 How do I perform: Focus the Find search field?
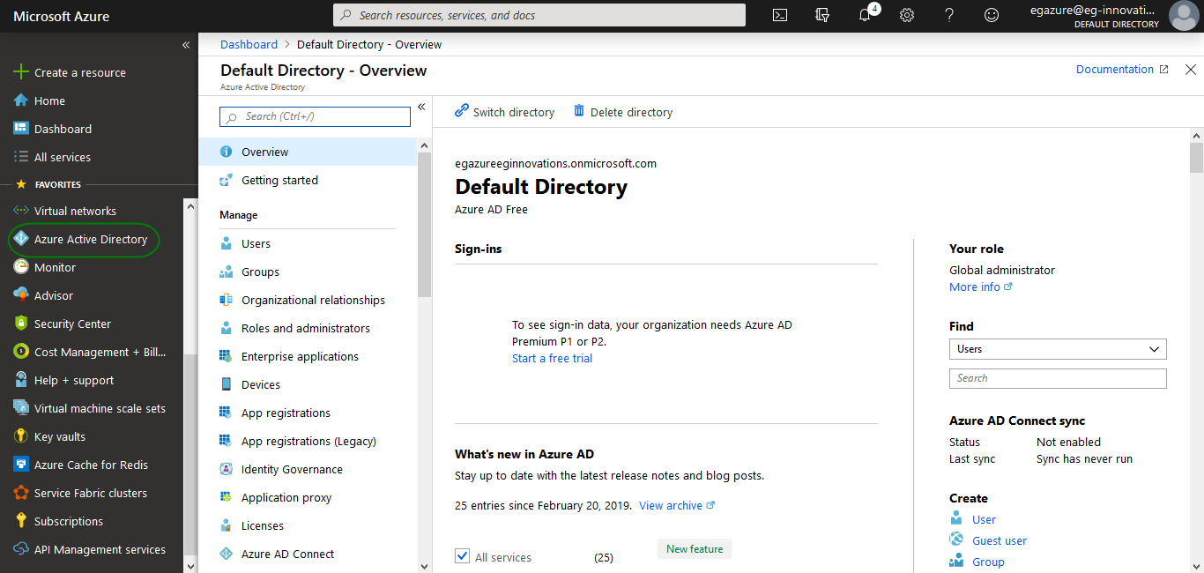pos(1058,378)
